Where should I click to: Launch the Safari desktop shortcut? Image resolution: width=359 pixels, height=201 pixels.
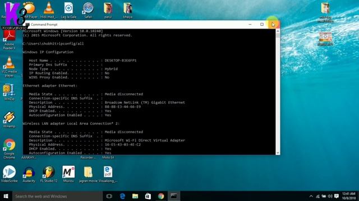88,9
